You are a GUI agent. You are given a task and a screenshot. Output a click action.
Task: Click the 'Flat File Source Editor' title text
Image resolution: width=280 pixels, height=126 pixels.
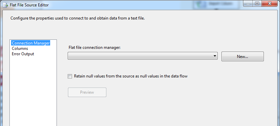click(x=29, y=5)
